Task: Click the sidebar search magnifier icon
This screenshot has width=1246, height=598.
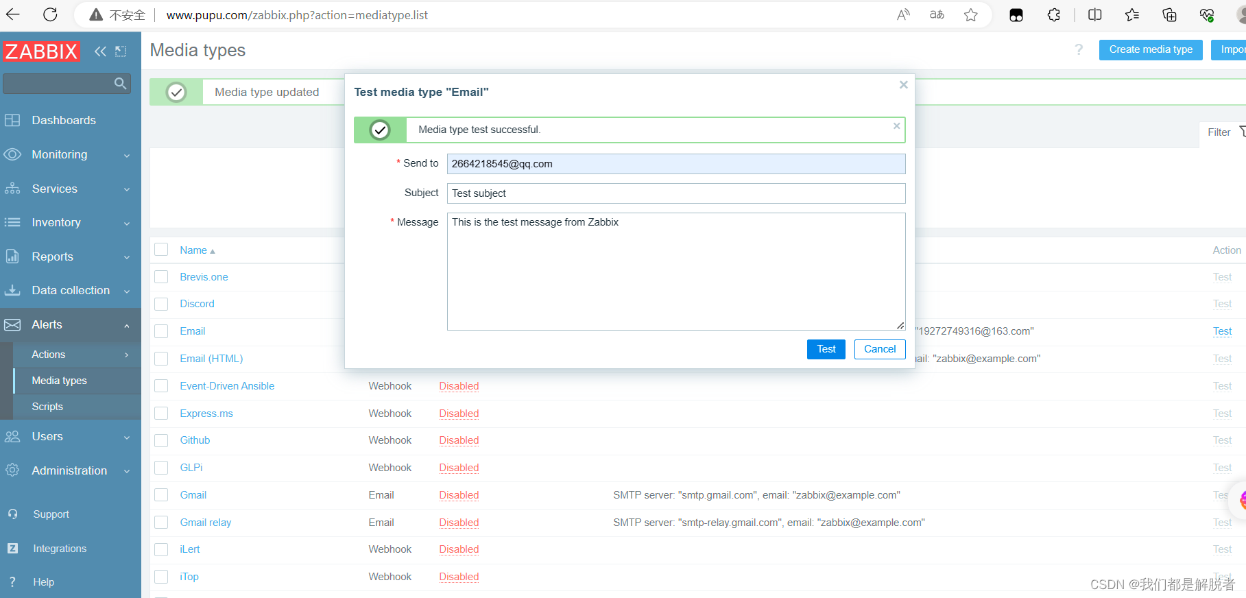Action: (x=120, y=84)
